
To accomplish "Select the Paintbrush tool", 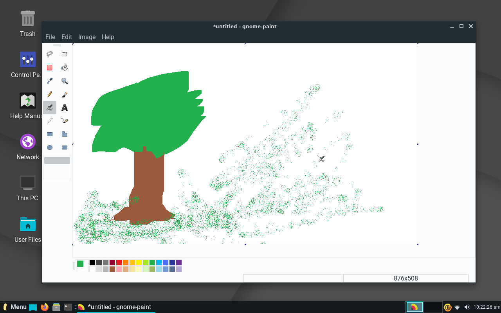I will pos(64,94).
